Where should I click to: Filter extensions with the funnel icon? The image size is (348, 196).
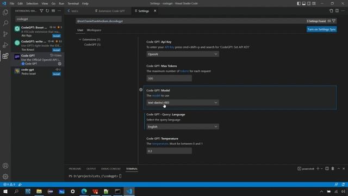[41, 11]
